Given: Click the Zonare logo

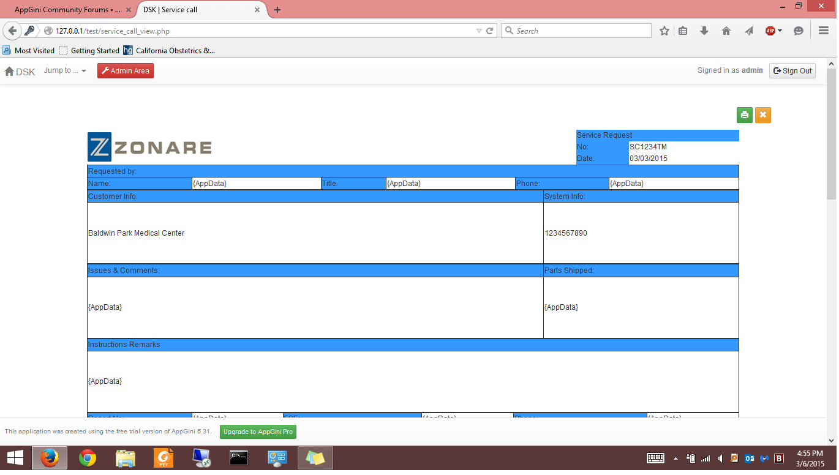Looking at the screenshot, I should pos(149,147).
